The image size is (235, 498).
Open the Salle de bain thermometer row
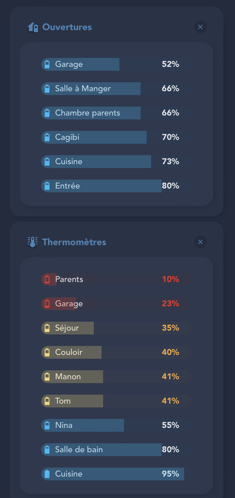(x=117, y=450)
